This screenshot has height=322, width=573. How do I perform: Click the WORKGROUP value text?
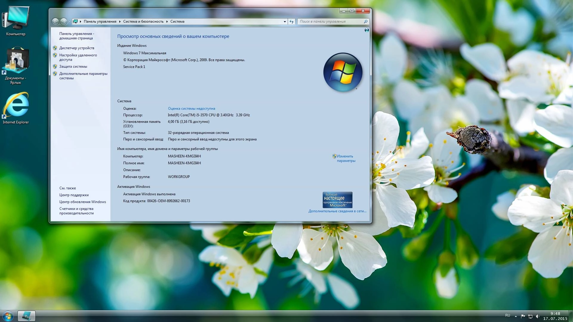[179, 177]
